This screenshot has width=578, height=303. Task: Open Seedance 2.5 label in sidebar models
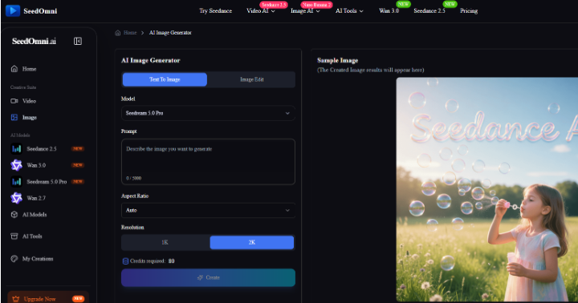(41, 149)
